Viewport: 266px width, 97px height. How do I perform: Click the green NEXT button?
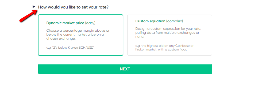pyautogui.click(x=125, y=69)
